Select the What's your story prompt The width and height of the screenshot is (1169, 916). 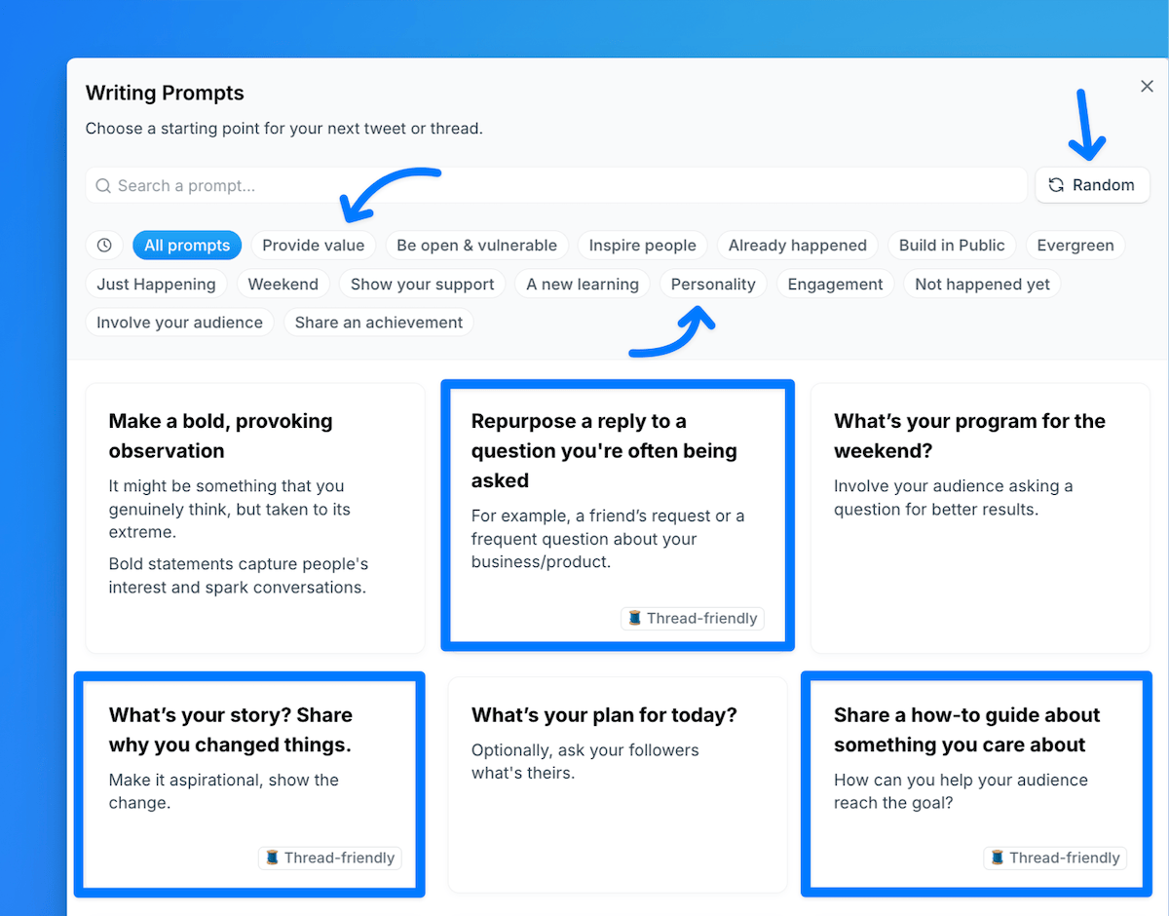[x=249, y=783]
